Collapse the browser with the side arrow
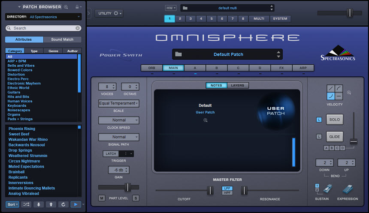369x213 pixels. pyautogui.click(x=89, y=13)
